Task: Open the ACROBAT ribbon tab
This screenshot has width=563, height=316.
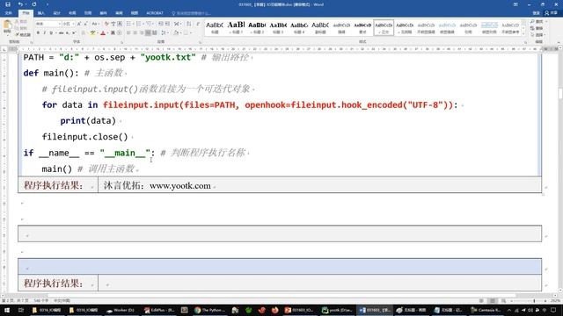Action: click(155, 13)
